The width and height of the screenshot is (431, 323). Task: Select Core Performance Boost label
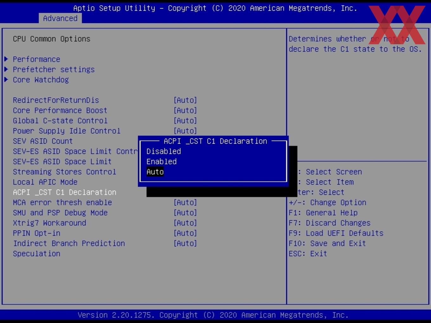click(60, 110)
